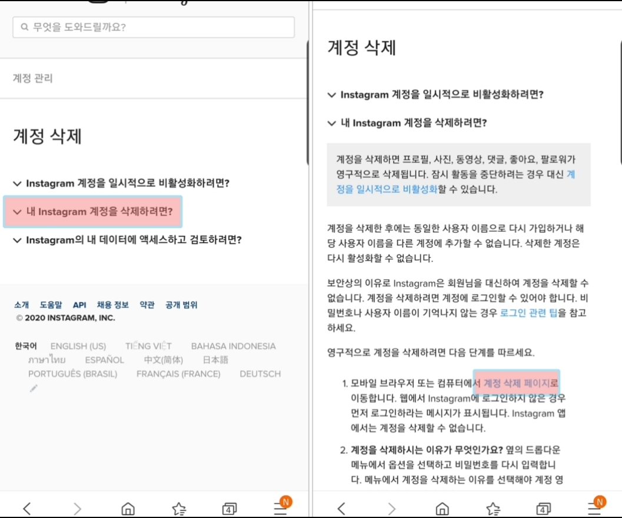Click bold text '계정을 삭제하시는 이유가 무엇인가요?'

[427, 450]
